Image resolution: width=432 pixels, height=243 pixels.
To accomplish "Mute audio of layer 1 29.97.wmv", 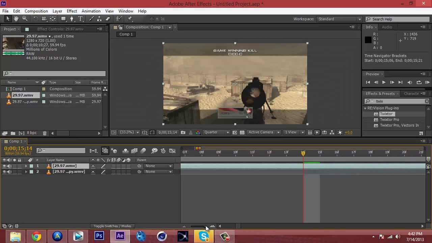I will point(9,166).
